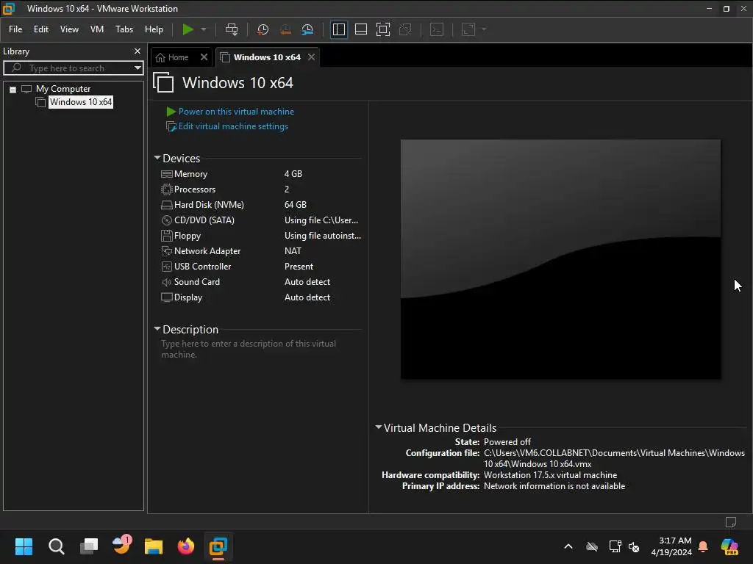The height and width of the screenshot is (564, 753).
Task: Toggle the thumbnail bar view icon
Action: (360, 29)
